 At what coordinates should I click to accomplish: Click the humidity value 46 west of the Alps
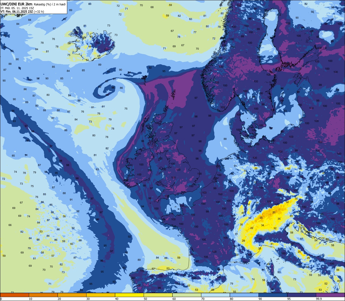[x=243, y=213]
